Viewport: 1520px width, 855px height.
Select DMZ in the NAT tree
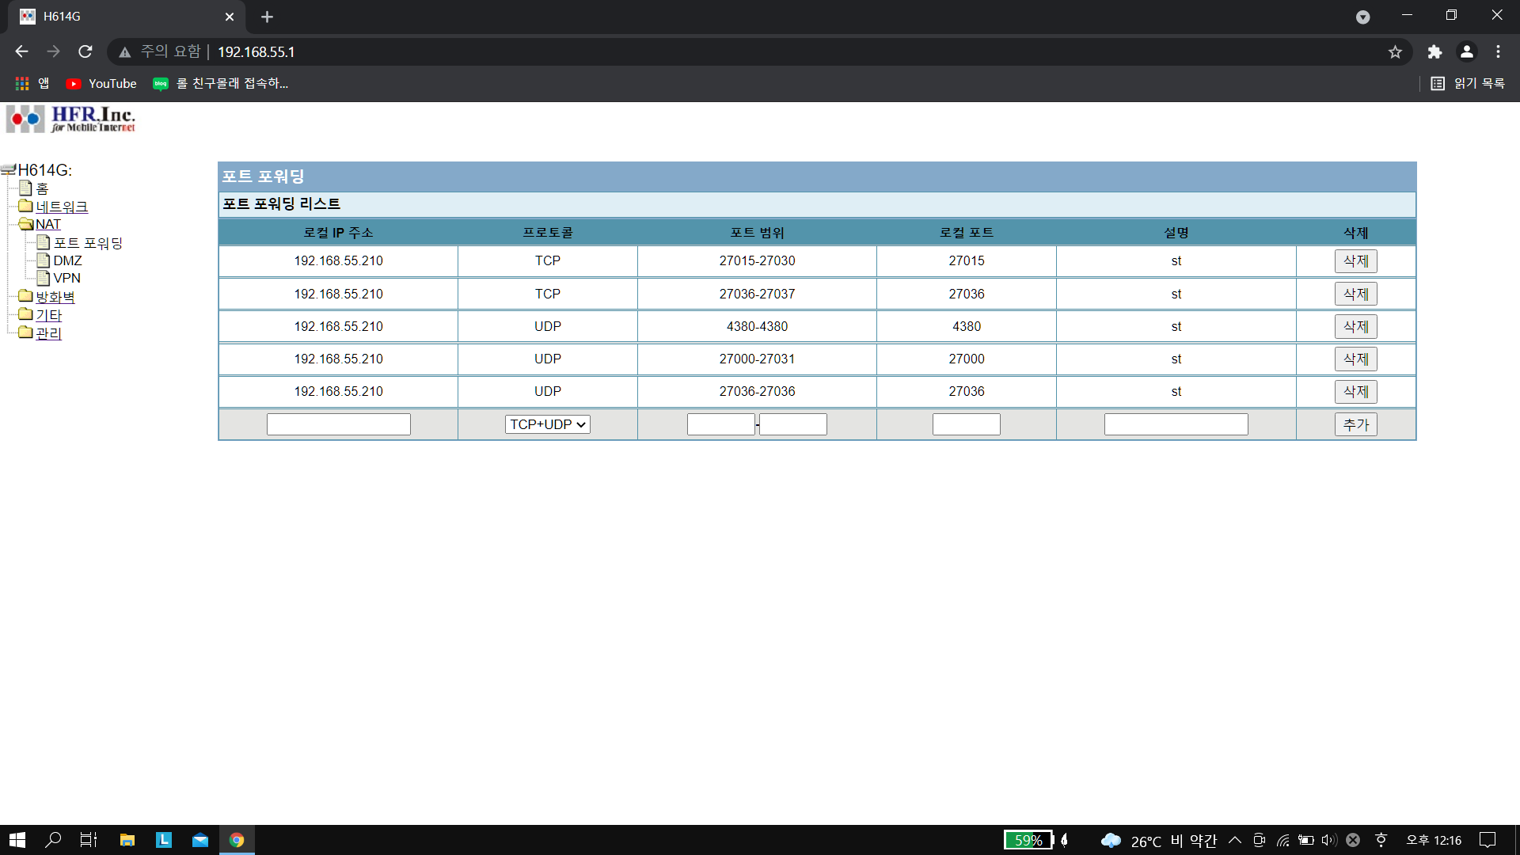[67, 260]
